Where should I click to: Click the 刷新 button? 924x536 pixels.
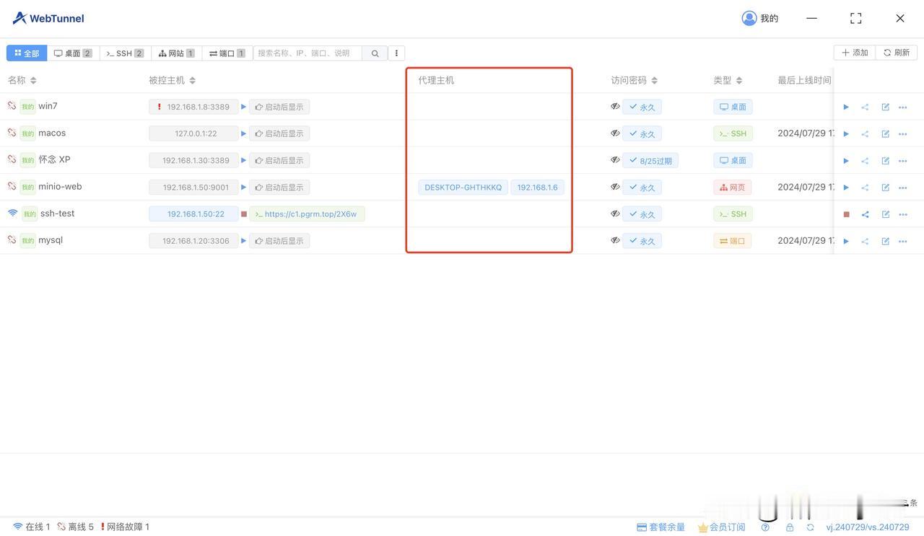pyautogui.click(x=897, y=53)
